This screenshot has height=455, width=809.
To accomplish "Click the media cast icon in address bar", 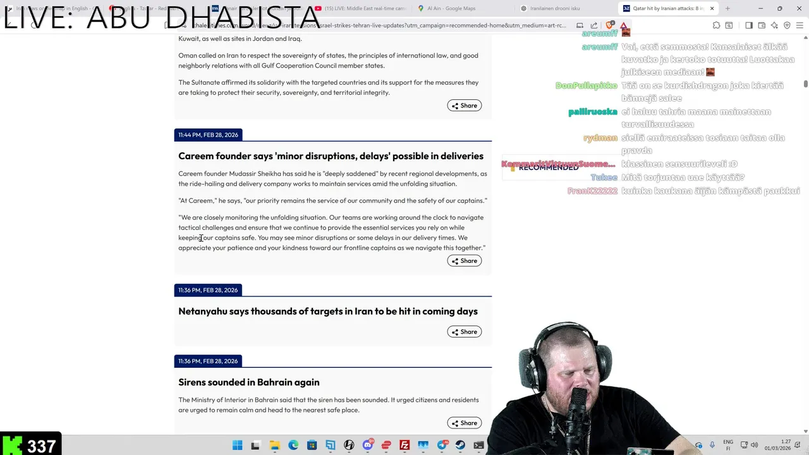I will click(580, 25).
